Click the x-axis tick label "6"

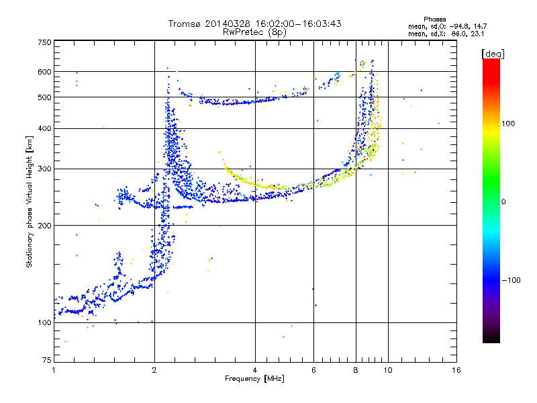click(x=313, y=370)
